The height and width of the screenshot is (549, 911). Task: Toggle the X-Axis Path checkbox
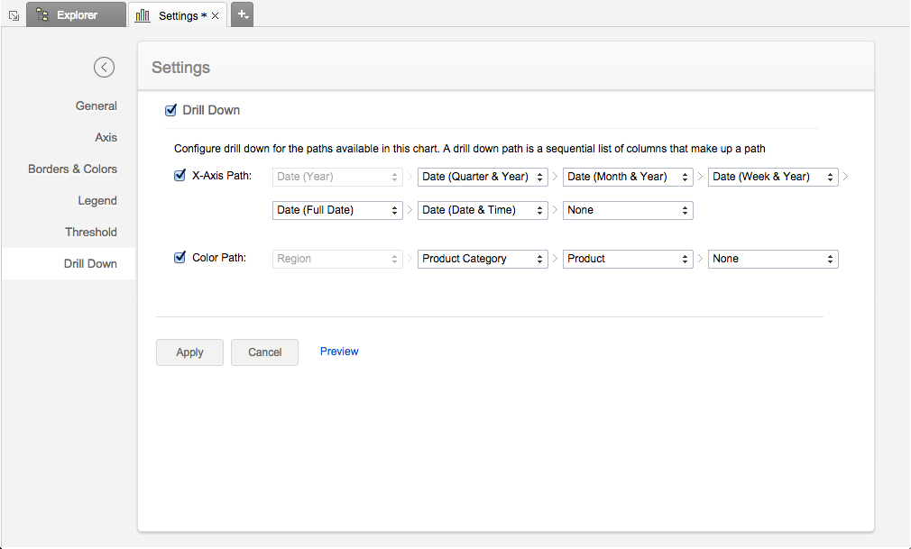pyautogui.click(x=179, y=176)
